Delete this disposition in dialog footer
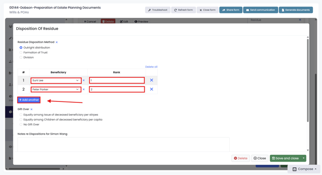The height and width of the screenshot is (175, 322). point(240,158)
